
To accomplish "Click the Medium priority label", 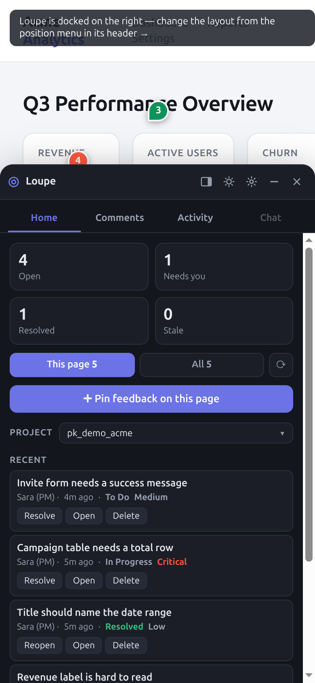I will point(151,497).
